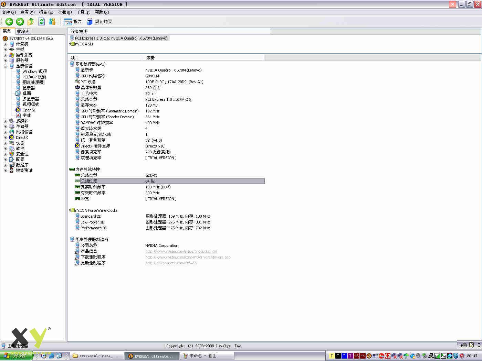This screenshot has width=482, height=361.
Task: Select the OpenGL tree item
Action: pos(29,110)
